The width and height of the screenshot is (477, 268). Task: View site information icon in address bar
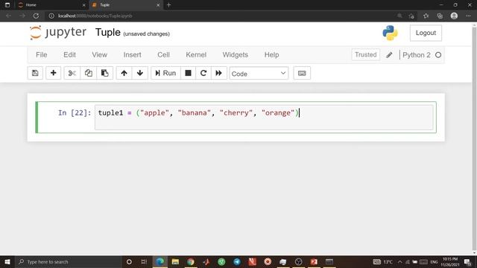coord(51,16)
